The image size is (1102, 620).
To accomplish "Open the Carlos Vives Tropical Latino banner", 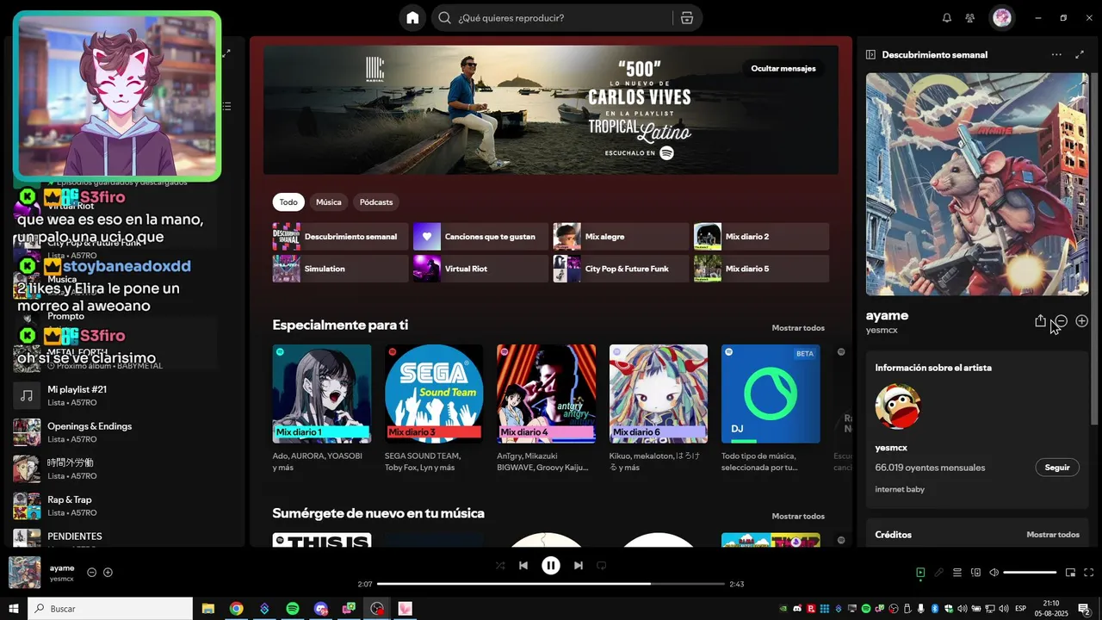I will pyautogui.click(x=551, y=110).
